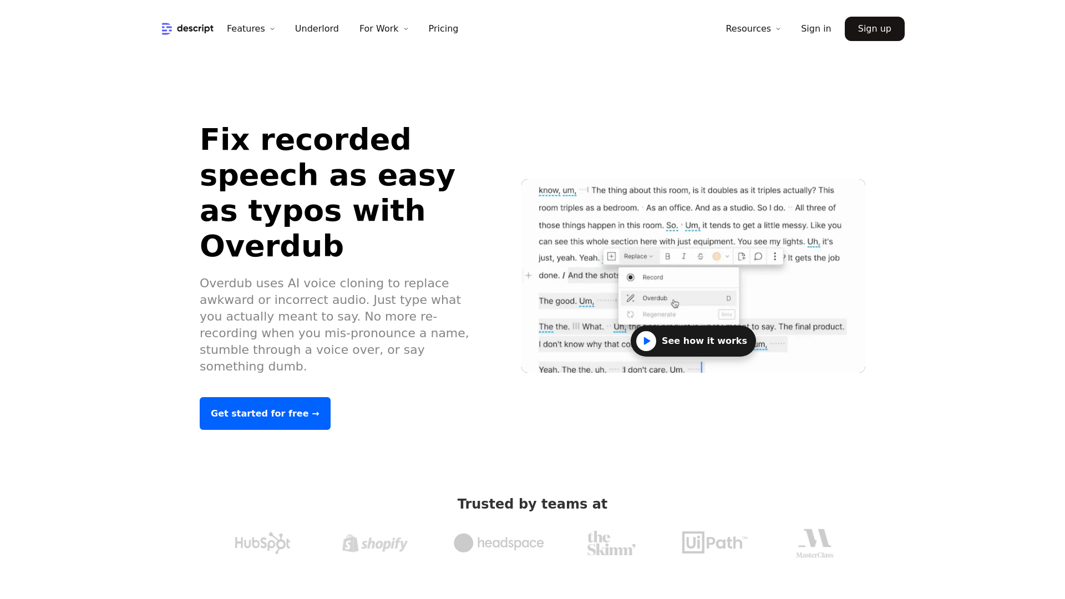Click Sign in link
This screenshot has width=1065, height=599.
[x=815, y=28]
